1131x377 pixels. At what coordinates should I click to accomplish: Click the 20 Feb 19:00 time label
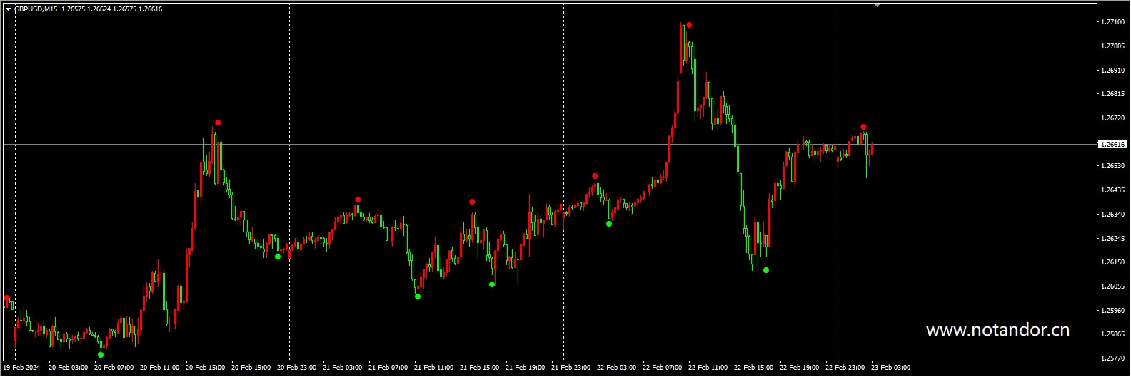tap(251, 368)
